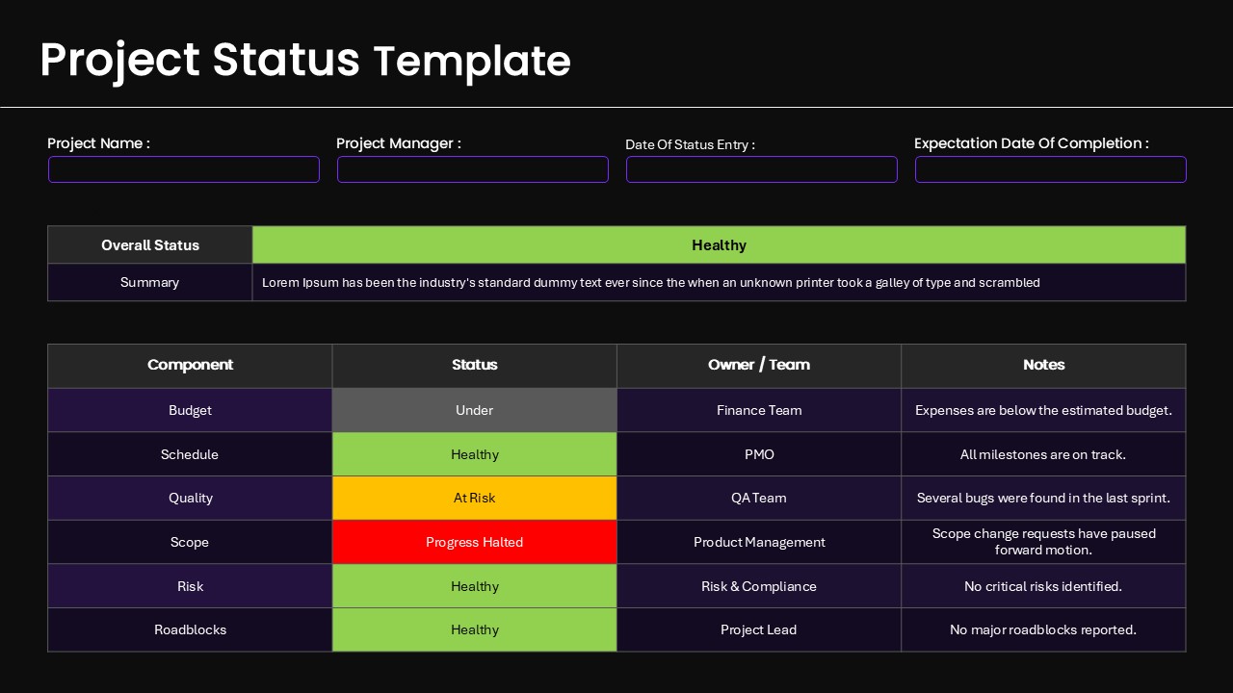Click the orange At Risk status cell
This screenshot has width=1233, height=693.
click(475, 498)
